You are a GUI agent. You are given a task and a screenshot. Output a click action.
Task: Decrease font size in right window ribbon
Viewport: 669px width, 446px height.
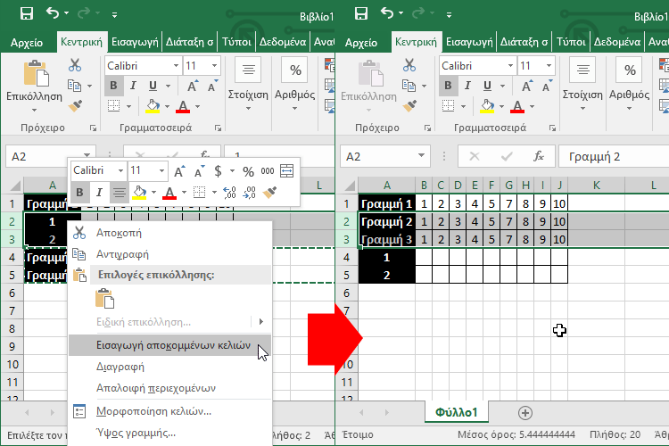pos(547,86)
